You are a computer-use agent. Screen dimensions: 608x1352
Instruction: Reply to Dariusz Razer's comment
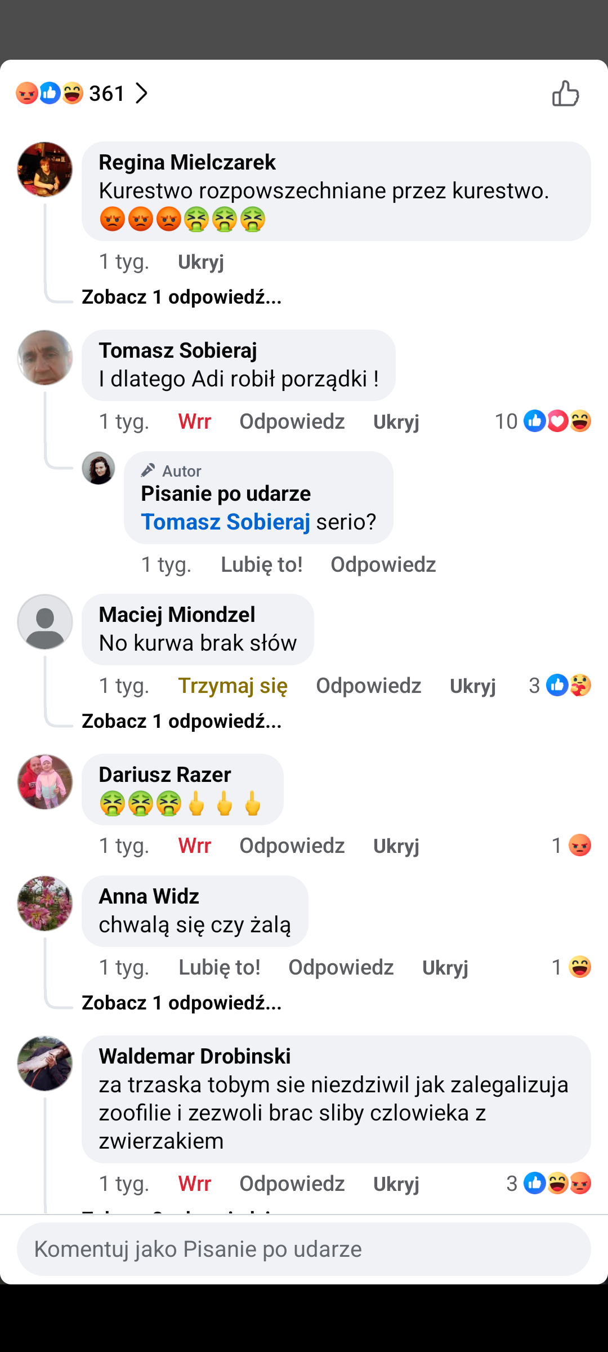(x=292, y=846)
